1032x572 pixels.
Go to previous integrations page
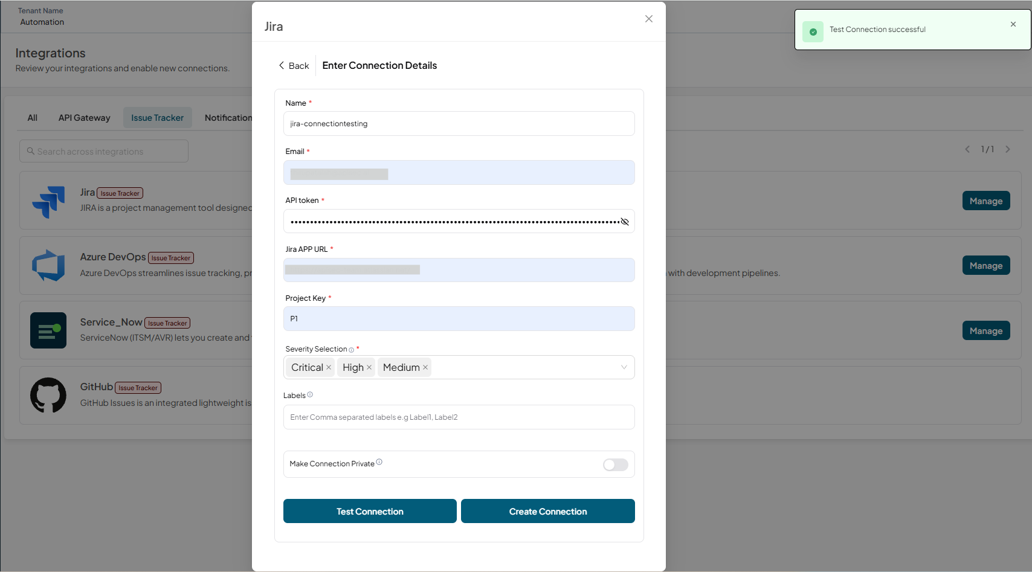967,149
